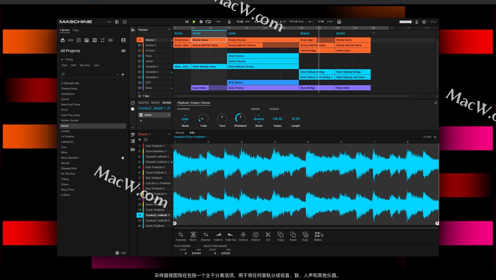
Task: Select the Playback / Engine / Source page
Action: tap(194, 103)
